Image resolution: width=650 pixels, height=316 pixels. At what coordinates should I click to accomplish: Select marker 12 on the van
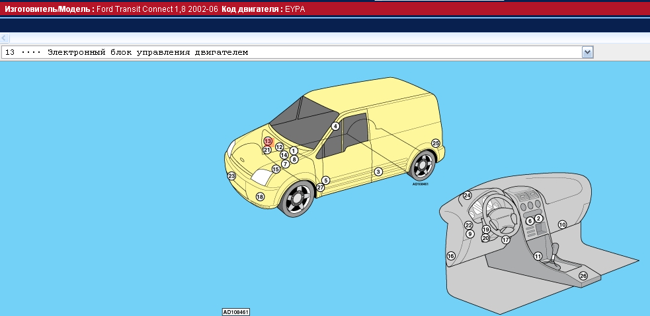(x=280, y=147)
